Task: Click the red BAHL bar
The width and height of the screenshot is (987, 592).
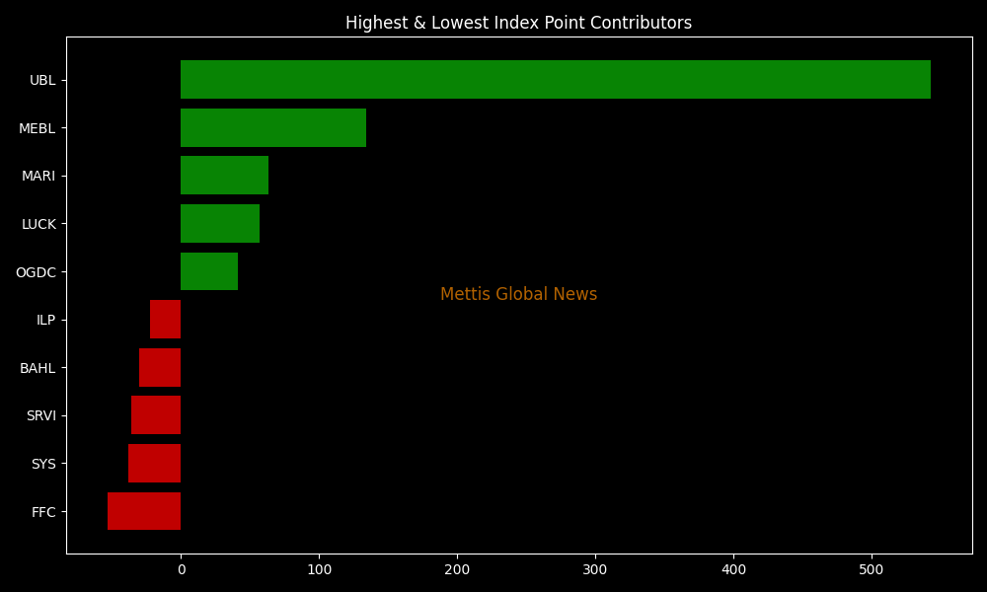Action: pos(160,367)
